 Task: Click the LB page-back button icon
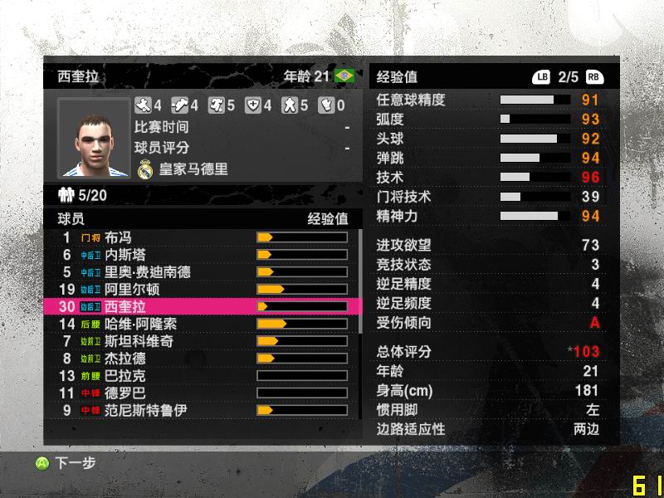(541, 76)
